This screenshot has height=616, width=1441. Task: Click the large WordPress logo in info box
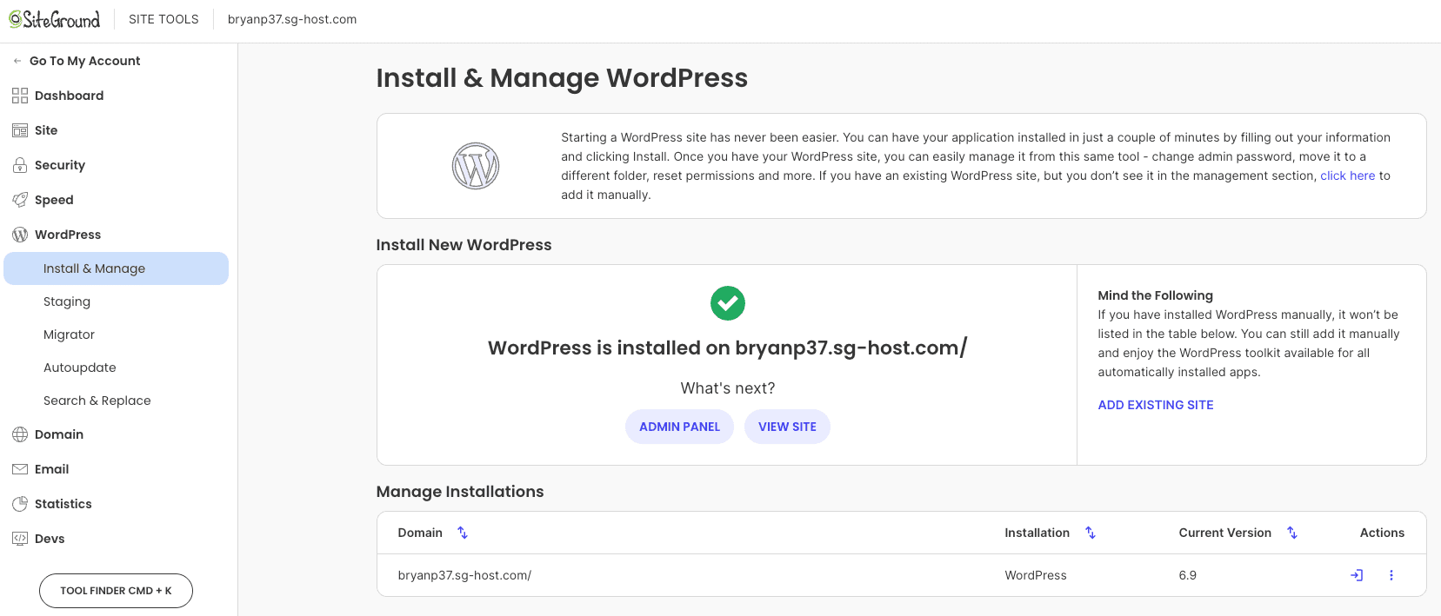[x=476, y=166]
